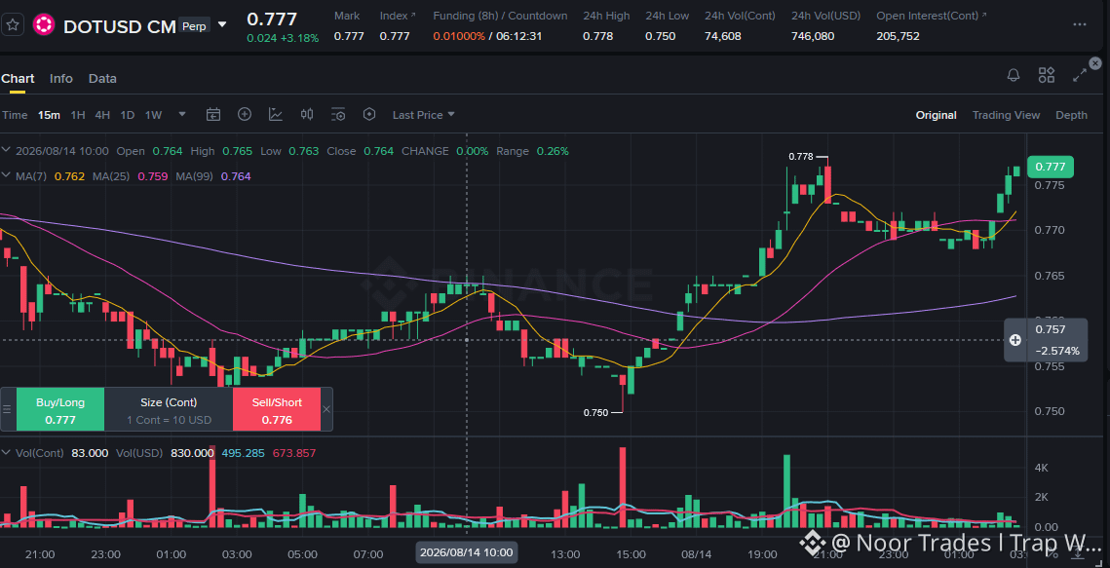The image size is (1110, 568).
Task: Switch to the Data tab
Action: tap(102, 79)
